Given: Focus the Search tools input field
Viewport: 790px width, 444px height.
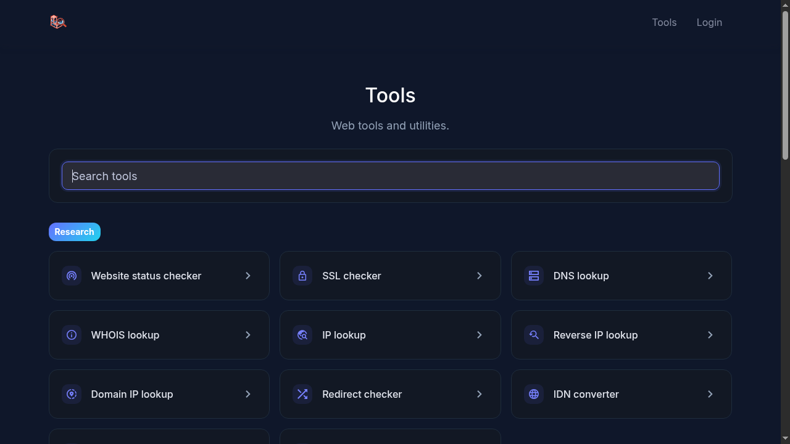Looking at the screenshot, I should [x=391, y=176].
